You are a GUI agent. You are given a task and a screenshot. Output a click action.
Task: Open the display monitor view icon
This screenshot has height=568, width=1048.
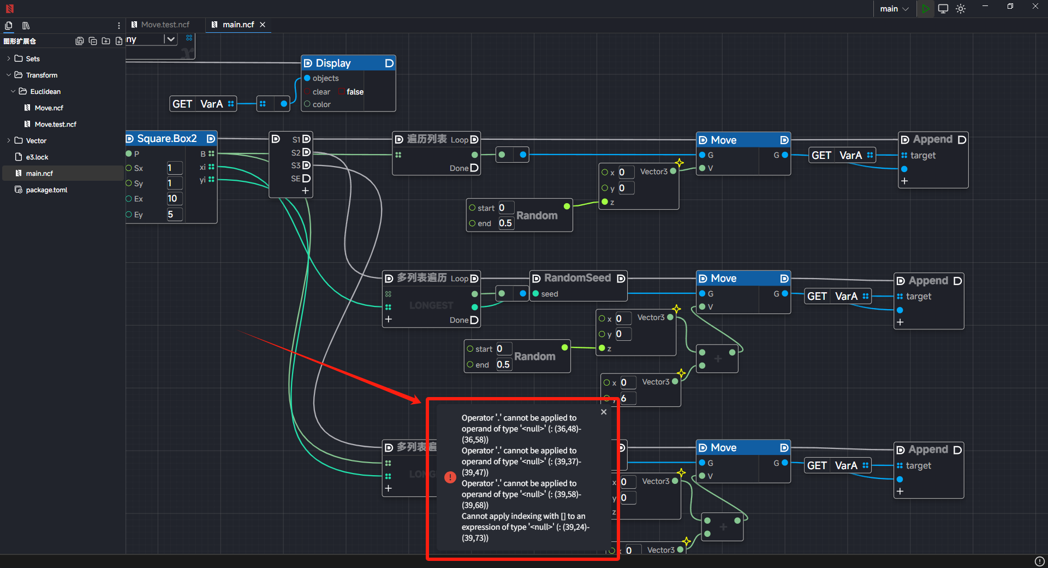(943, 9)
